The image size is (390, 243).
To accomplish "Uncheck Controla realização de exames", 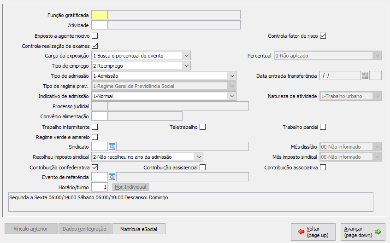I will [95, 46].
